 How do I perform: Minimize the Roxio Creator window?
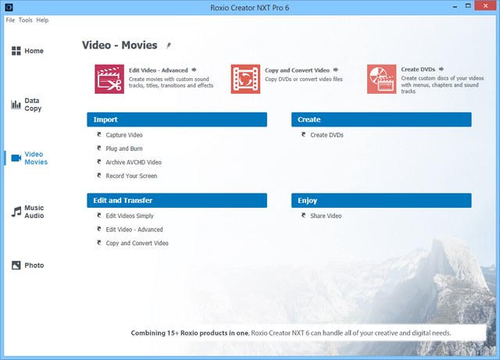(x=455, y=7)
